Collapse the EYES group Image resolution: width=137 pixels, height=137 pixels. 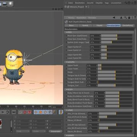[x=67, y=32]
